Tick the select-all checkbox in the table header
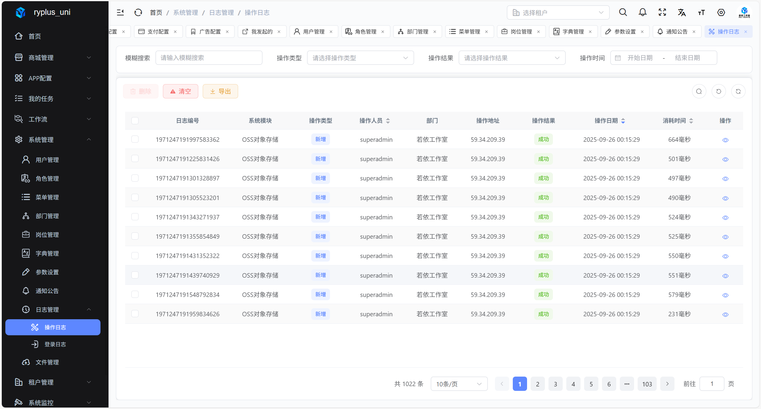This screenshot has width=761, height=409. 135,121
